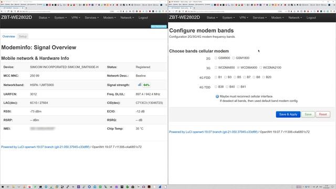Click UARFCN value 3012
Viewport: 336px width, 189px height.
tap(34, 94)
